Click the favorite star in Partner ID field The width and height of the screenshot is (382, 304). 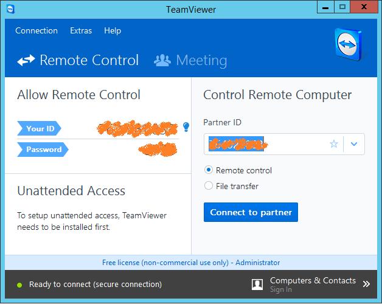[333, 144]
